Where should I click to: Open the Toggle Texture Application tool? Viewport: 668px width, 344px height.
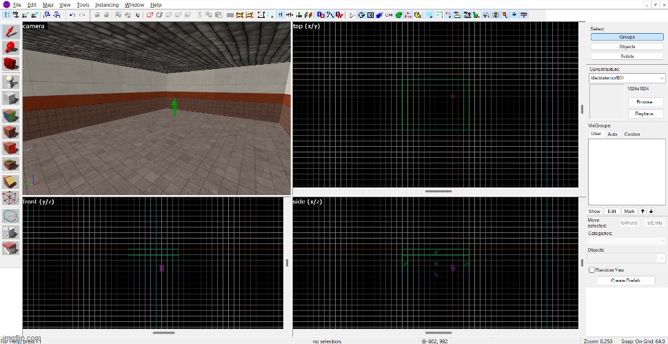coord(10,114)
